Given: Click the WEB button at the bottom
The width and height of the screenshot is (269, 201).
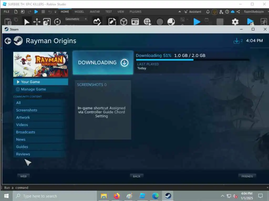Looking at the screenshot, I should [23, 176].
